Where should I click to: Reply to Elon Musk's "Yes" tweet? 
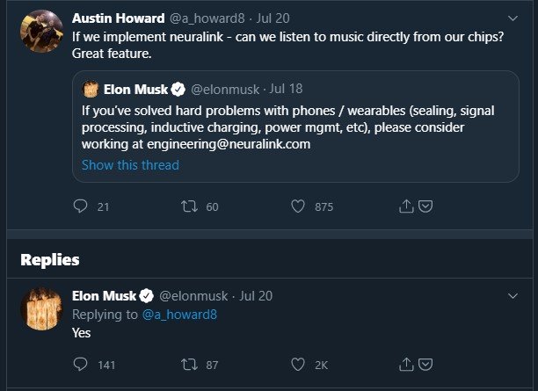81,364
